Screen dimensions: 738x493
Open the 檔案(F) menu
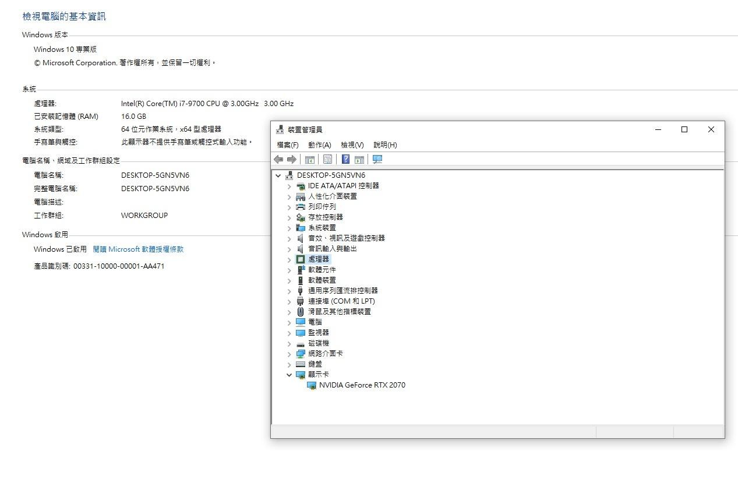287,145
